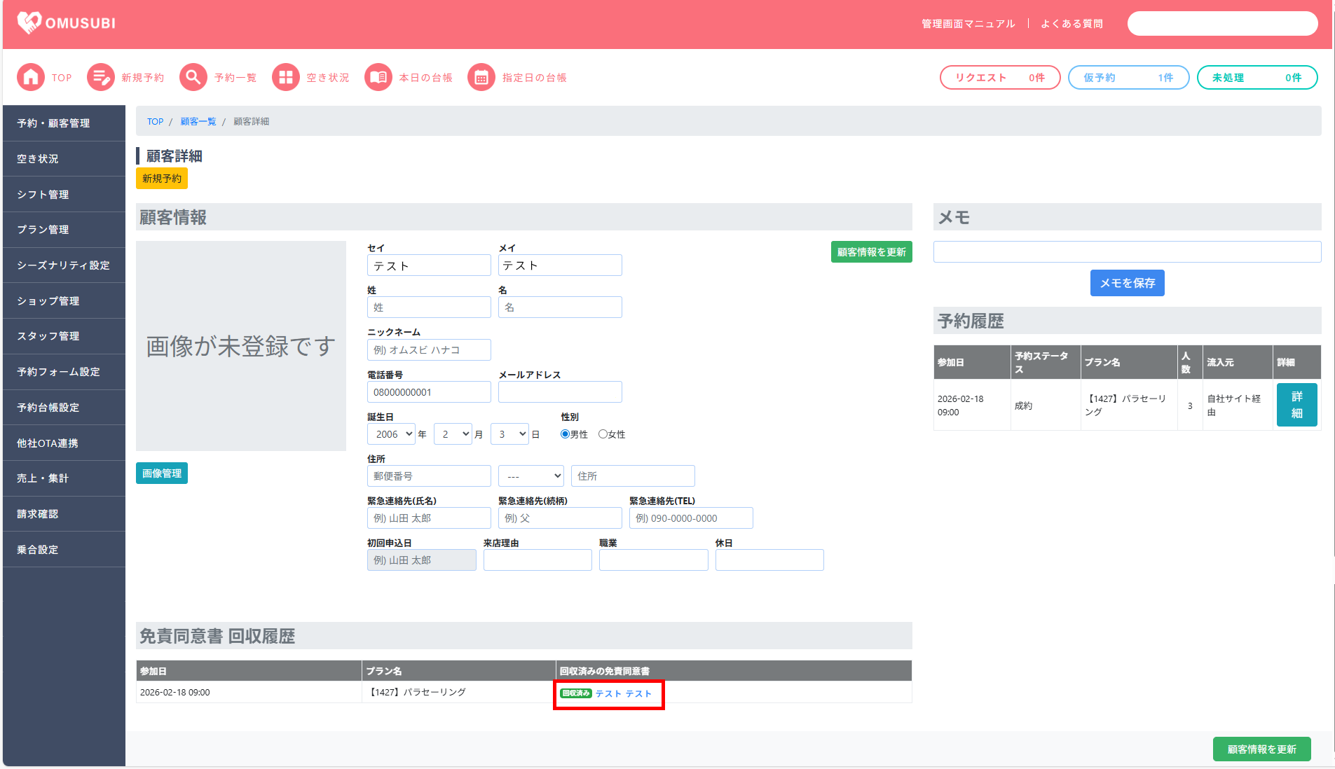
Task: Open 本日の台帳 book icon
Action: (x=378, y=78)
